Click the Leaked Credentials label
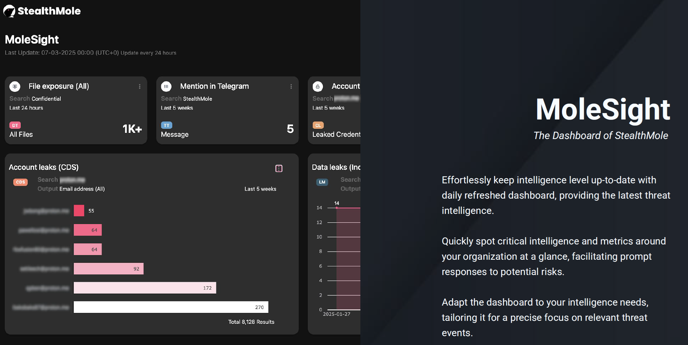This screenshot has height=345, width=688. tap(336, 134)
